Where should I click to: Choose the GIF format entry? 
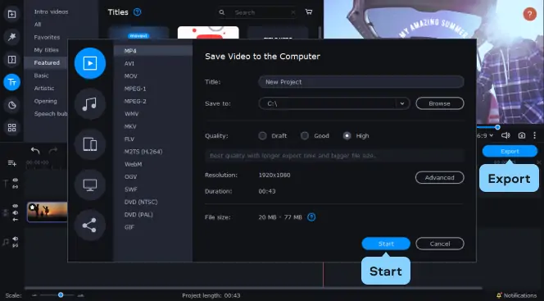point(129,227)
